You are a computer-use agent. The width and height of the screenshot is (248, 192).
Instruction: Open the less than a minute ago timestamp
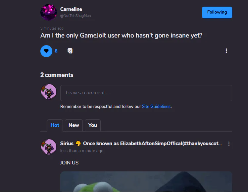[81, 150]
